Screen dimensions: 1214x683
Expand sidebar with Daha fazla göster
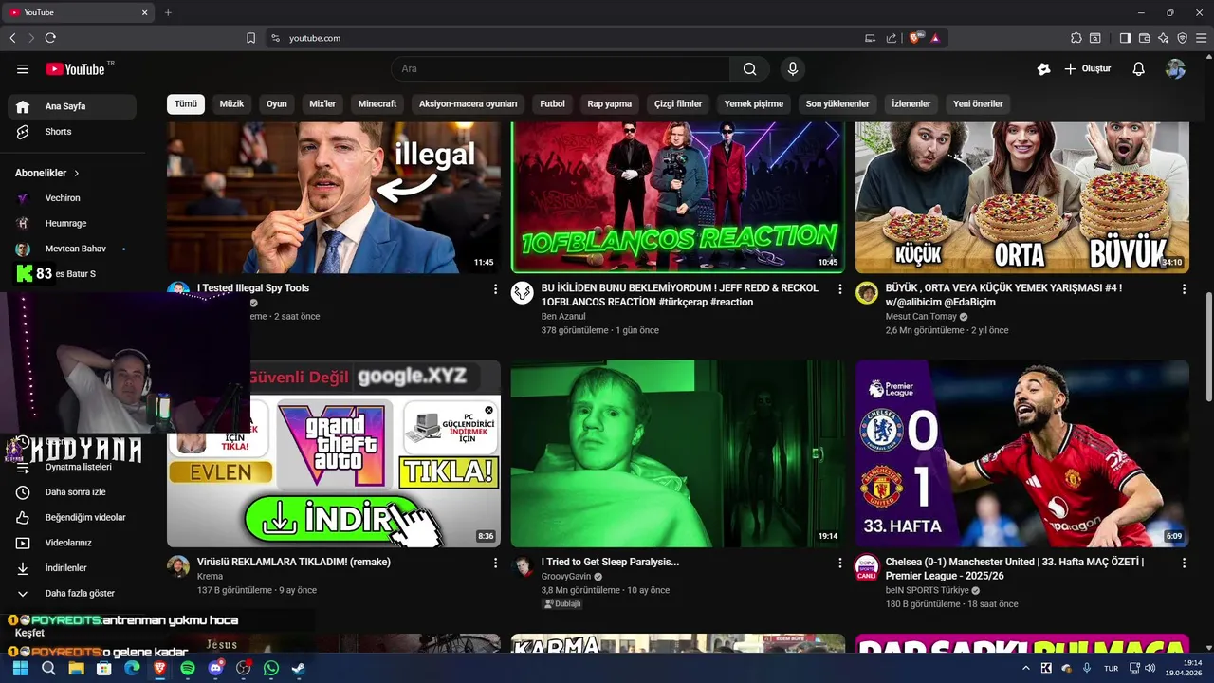[72, 593]
